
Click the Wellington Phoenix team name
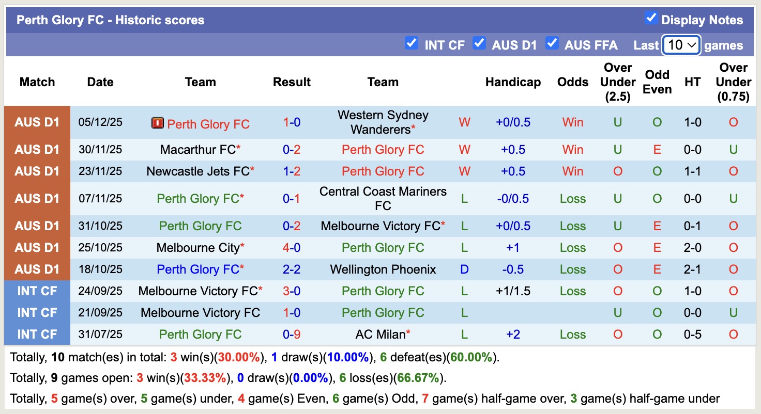(x=383, y=269)
